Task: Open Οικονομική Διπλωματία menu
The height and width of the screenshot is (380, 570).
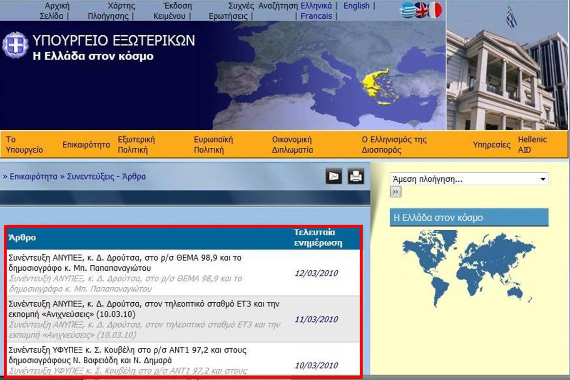Action: (x=292, y=145)
